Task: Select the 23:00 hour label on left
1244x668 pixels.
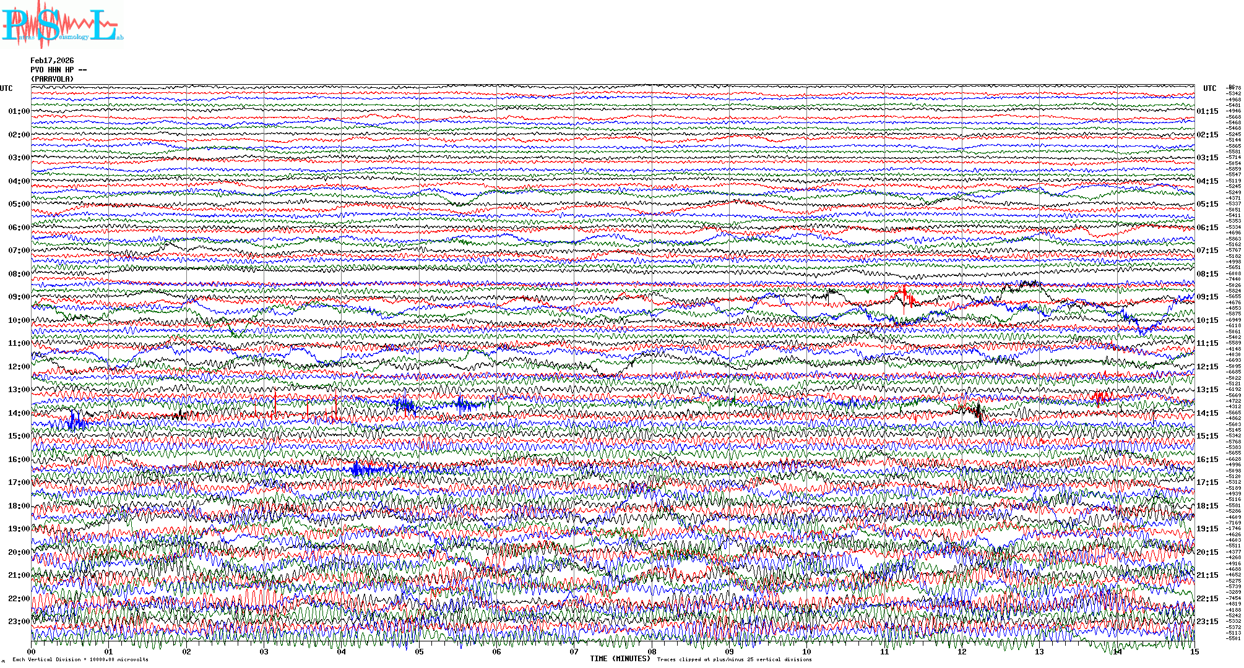Action: [x=19, y=622]
